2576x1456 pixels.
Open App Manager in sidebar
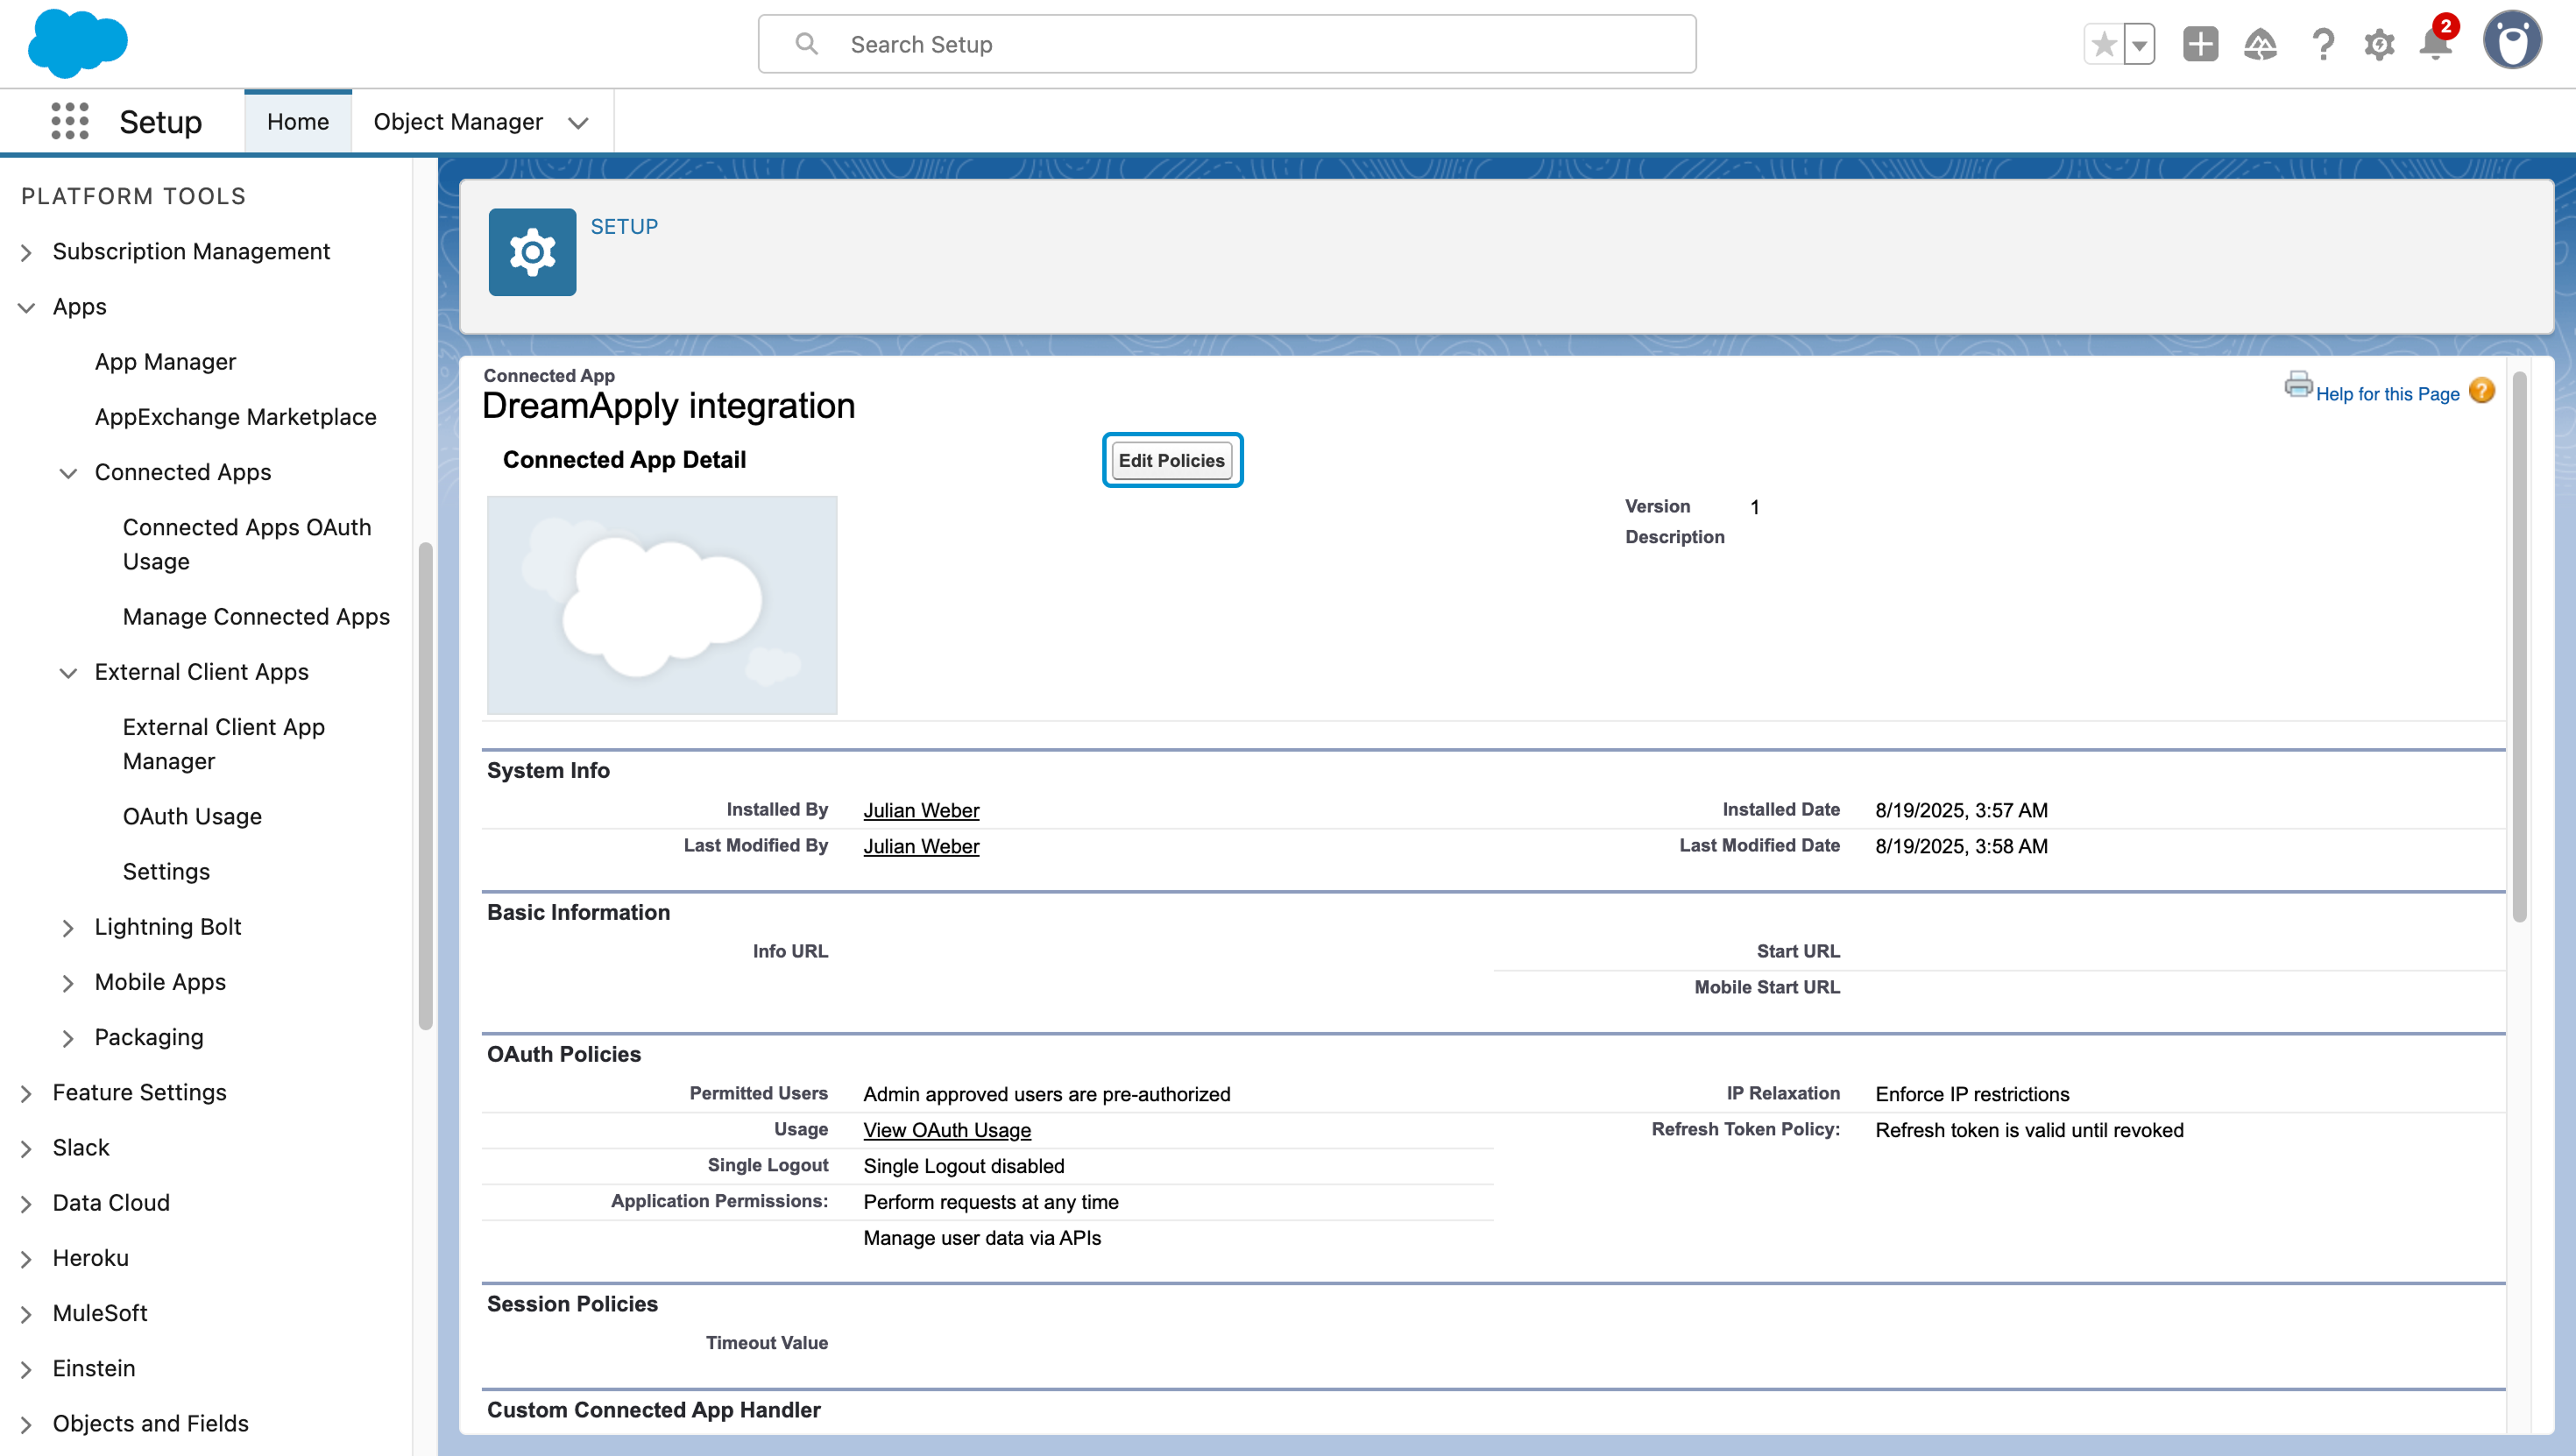click(x=165, y=361)
